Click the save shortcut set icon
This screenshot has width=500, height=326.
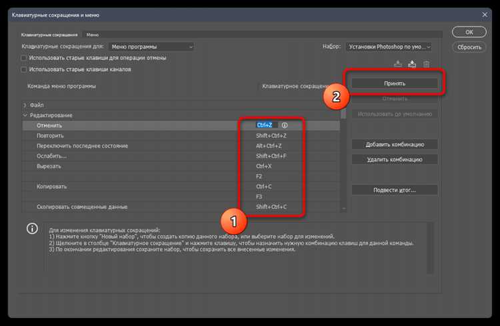click(397, 64)
